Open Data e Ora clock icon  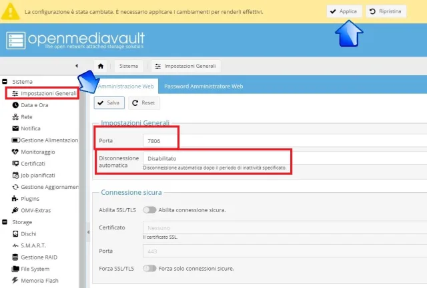tap(15, 105)
